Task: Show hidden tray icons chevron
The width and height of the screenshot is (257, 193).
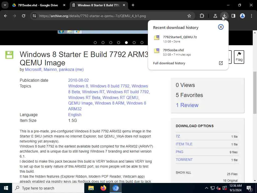Action: [207, 188]
